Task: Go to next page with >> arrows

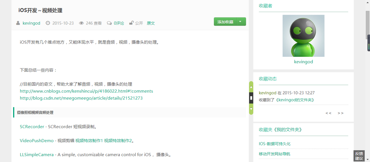Action: 340,113
